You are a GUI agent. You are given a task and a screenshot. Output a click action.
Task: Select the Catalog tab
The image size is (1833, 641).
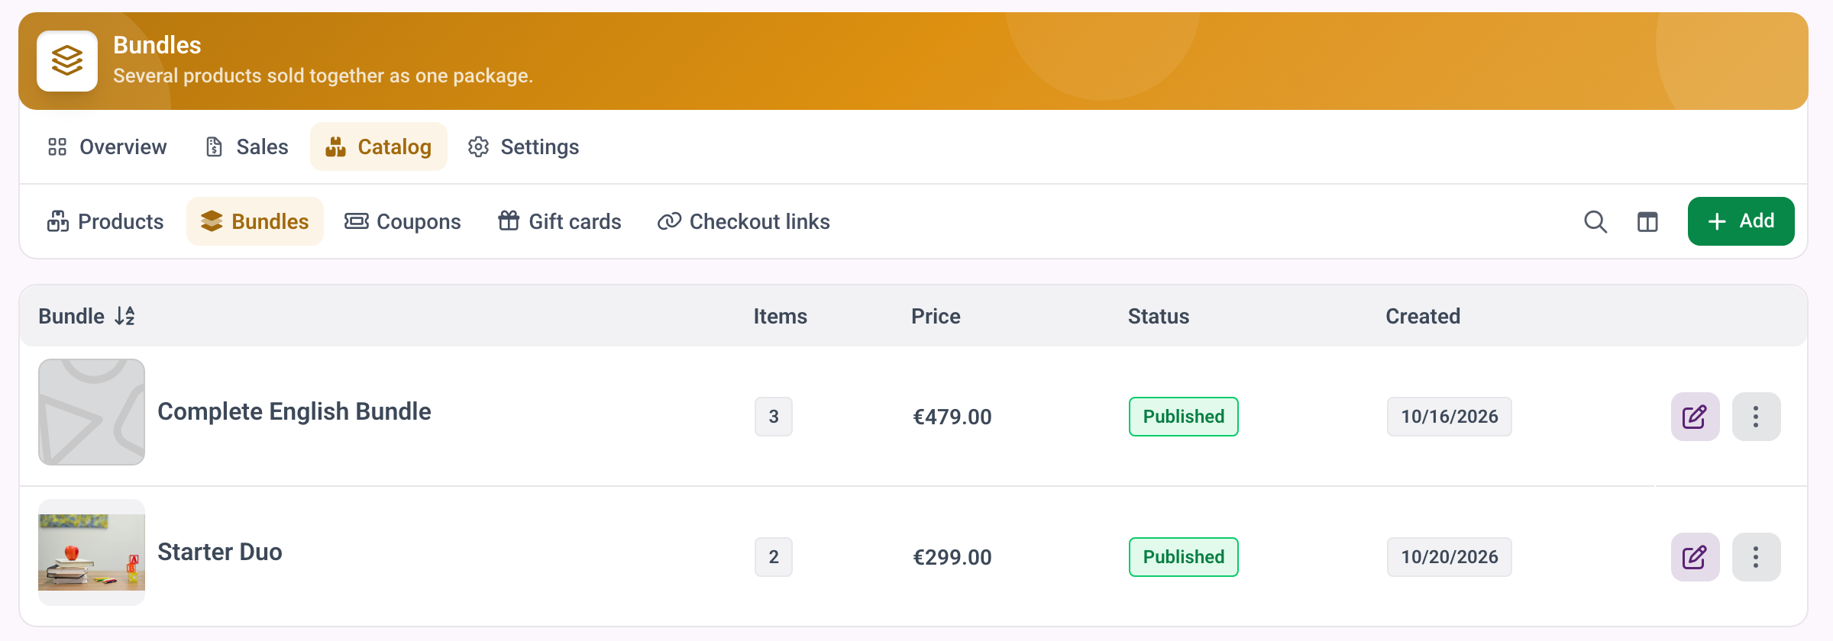pyautogui.click(x=379, y=147)
